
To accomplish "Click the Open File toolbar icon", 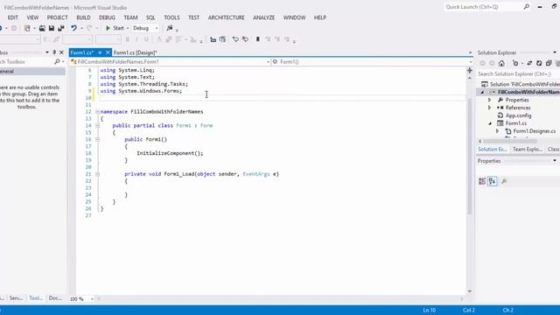I will point(42,28).
